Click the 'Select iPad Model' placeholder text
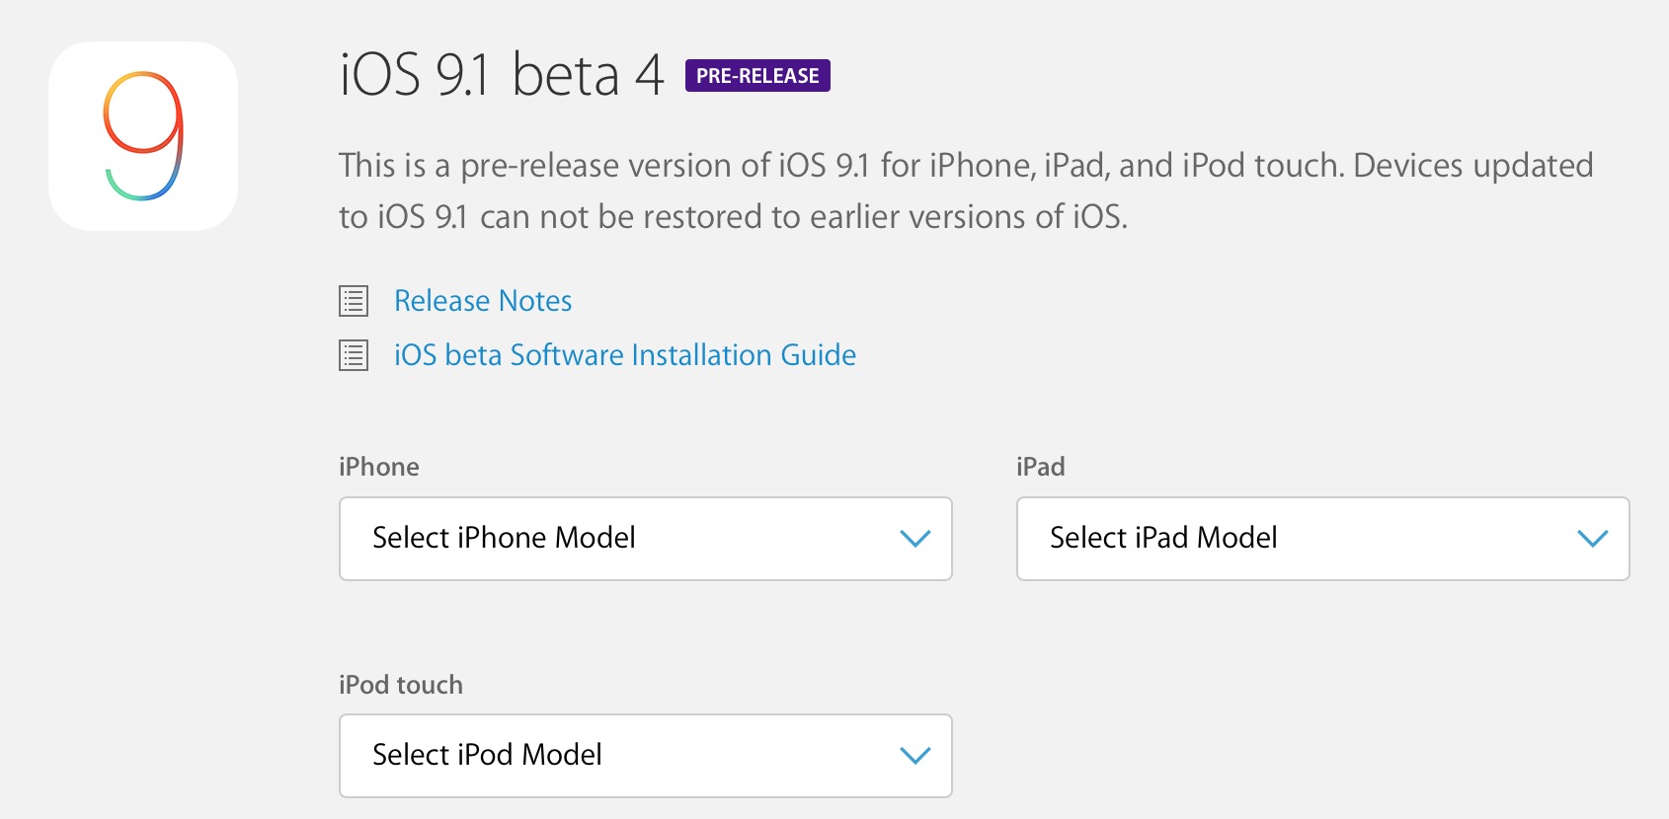 1163,538
